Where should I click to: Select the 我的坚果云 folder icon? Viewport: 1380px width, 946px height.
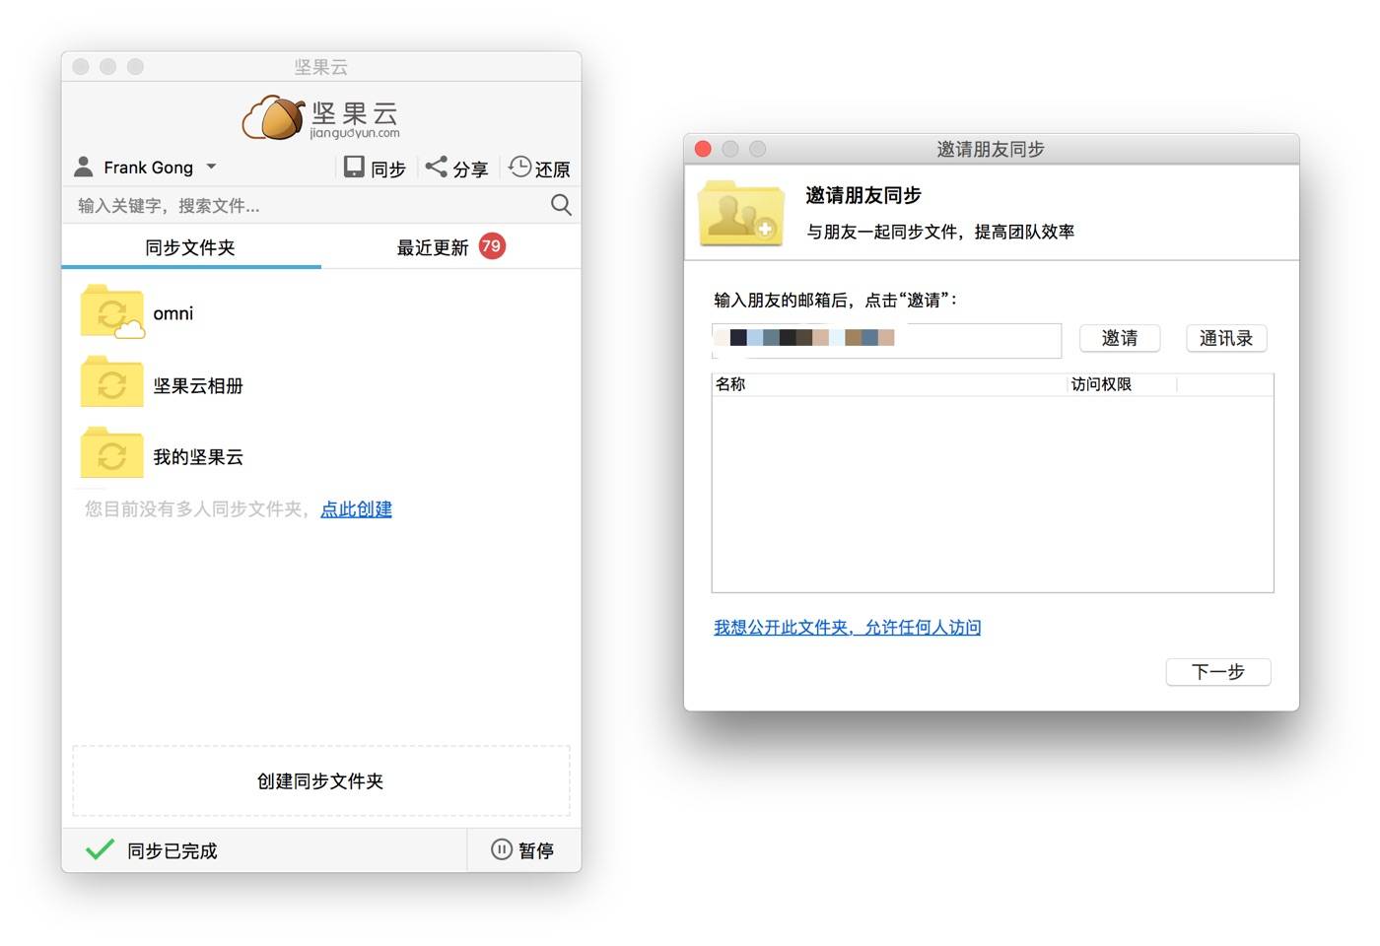112,453
